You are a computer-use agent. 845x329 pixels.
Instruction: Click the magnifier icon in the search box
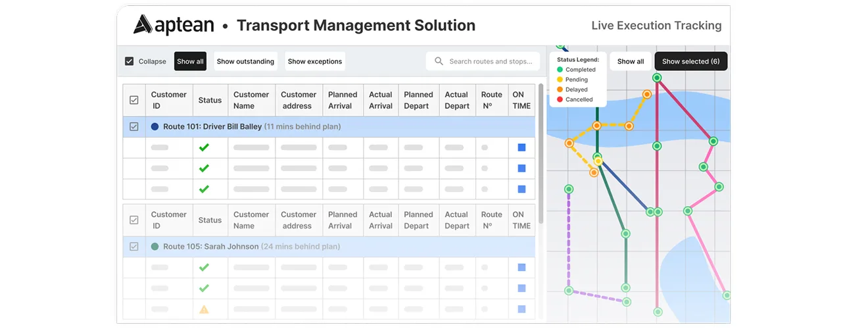(x=439, y=61)
